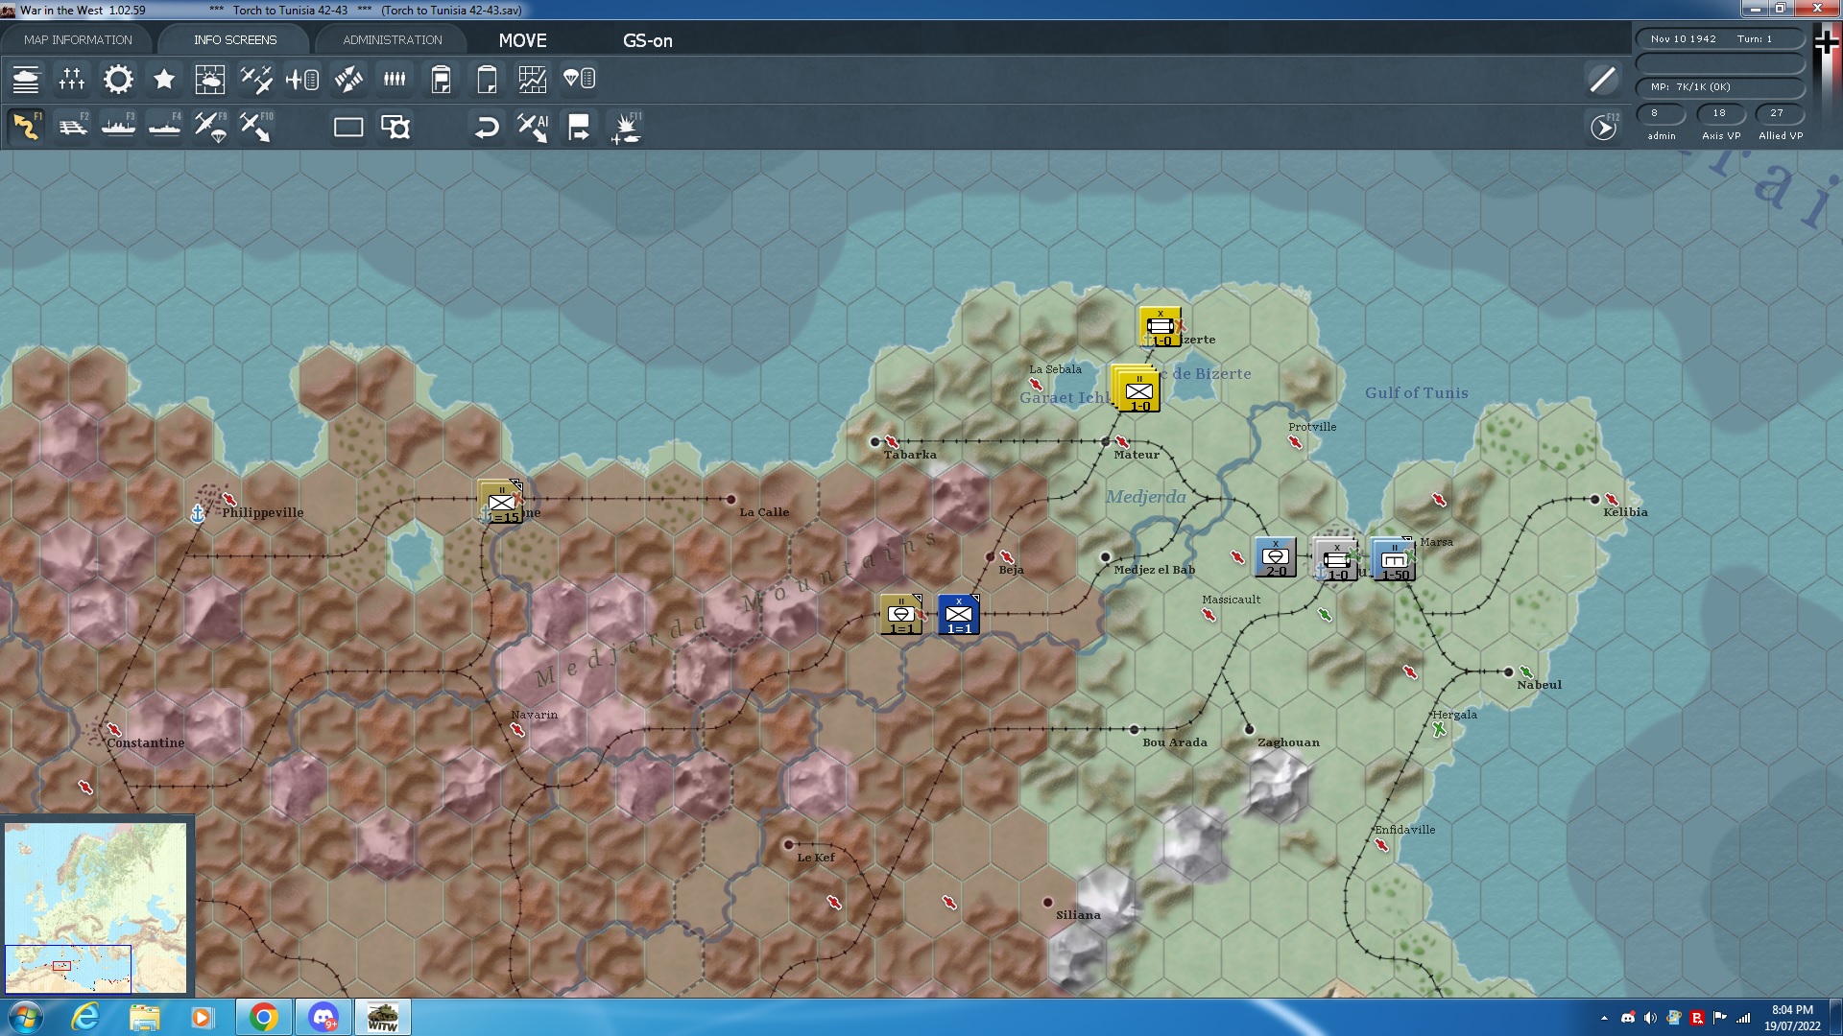
Task: Click the F11 battle sites explosion icon
Action: pyautogui.click(x=626, y=127)
